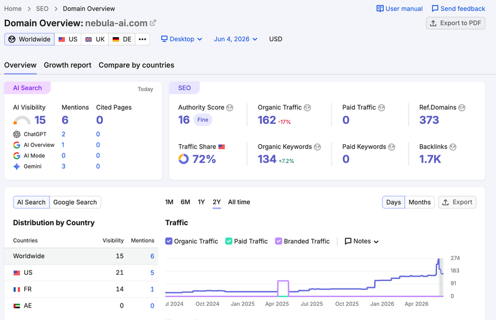Click the ChatGPT logo icon
This screenshot has width=496, height=320.
click(17, 134)
